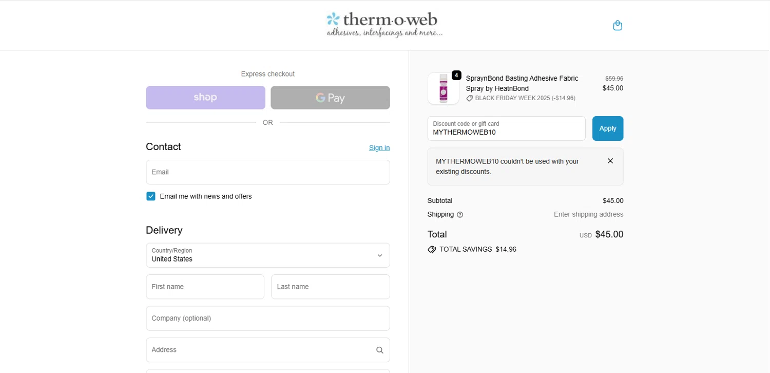Pay with Google Pay express button
The height and width of the screenshot is (373, 770).
point(330,98)
